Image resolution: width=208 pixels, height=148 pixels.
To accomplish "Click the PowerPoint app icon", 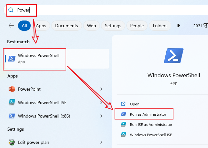I will (x=12, y=89).
